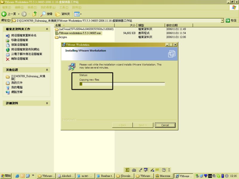
Task: Open the 說明(H) menu
Action: click(x=77, y=7)
